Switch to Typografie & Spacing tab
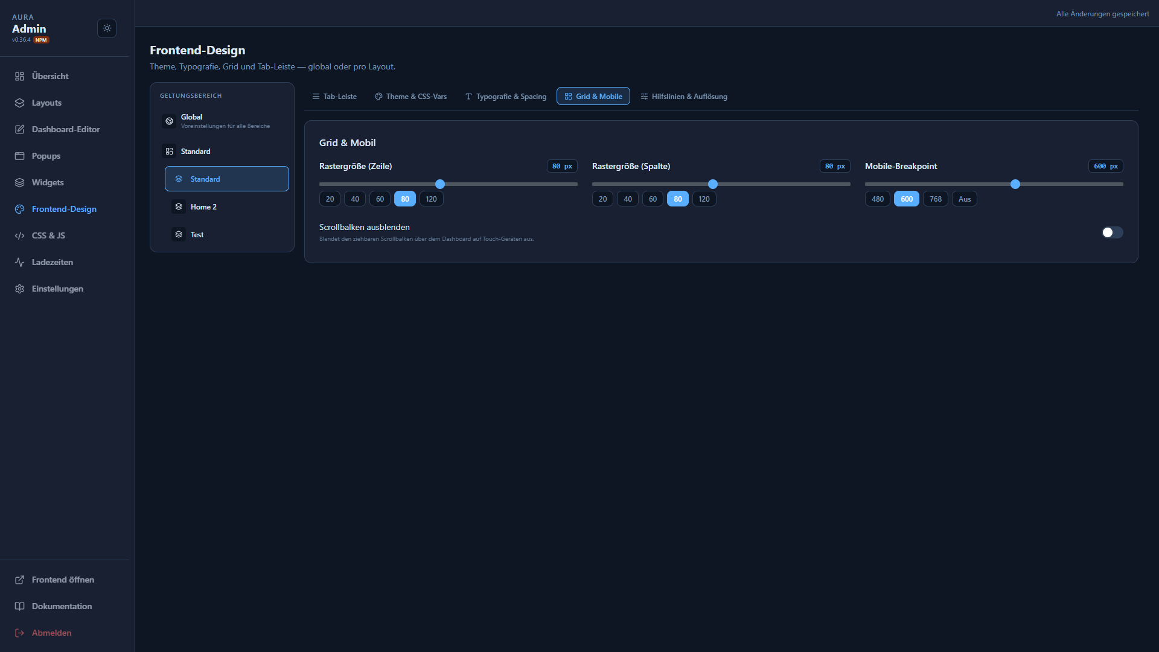The height and width of the screenshot is (652, 1159). pos(506,97)
